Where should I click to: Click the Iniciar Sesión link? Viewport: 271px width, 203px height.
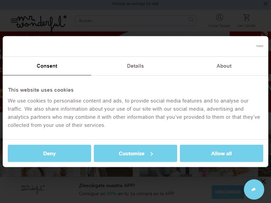[219, 26]
